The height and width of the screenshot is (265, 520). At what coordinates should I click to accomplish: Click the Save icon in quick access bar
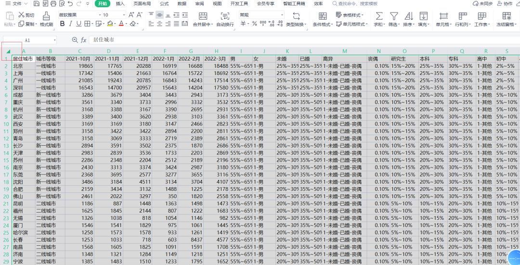click(37, 3)
